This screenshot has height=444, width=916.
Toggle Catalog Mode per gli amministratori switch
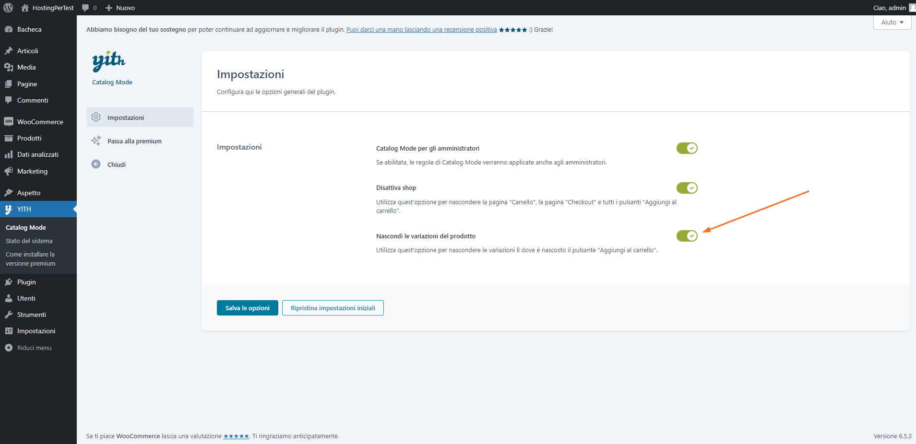tap(687, 148)
